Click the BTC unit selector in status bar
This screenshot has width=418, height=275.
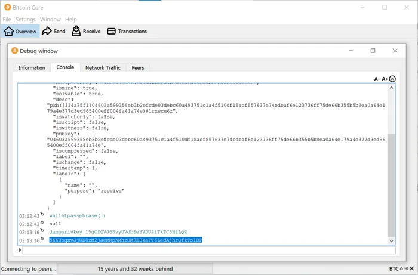(394, 268)
